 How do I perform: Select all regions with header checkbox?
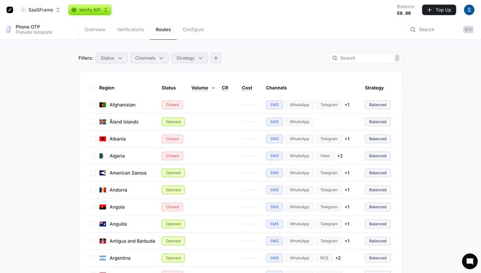pyautogui.click(x=93, y=88)
